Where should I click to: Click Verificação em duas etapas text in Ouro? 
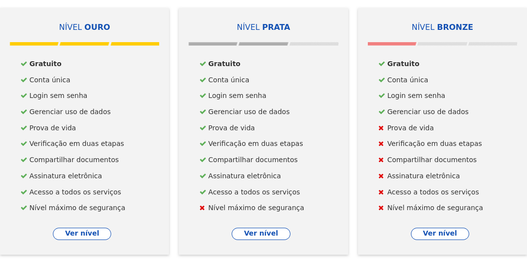76,144
